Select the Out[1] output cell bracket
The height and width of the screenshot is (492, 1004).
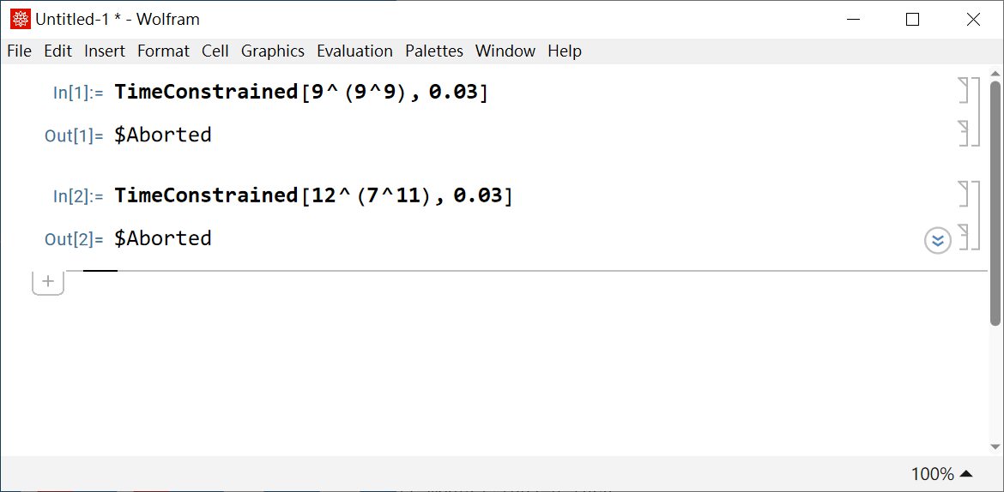tap(964, 133)
